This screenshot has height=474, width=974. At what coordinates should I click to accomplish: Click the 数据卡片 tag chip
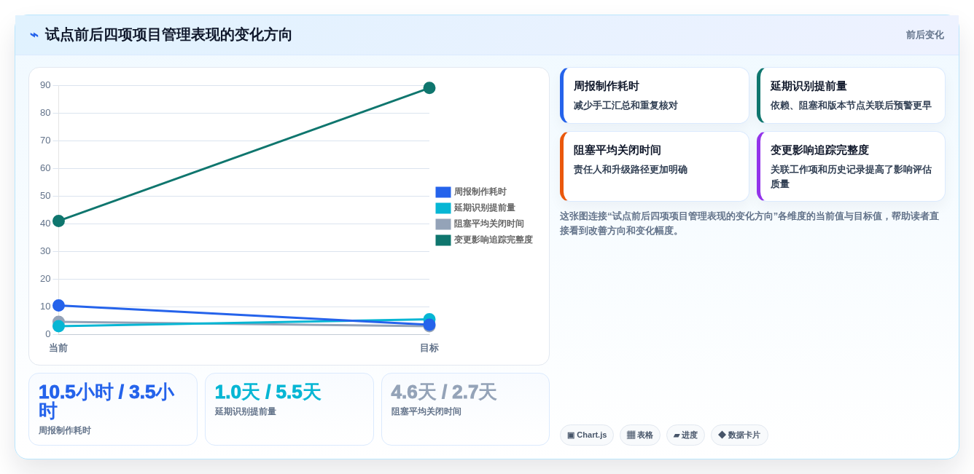(739, 435)
